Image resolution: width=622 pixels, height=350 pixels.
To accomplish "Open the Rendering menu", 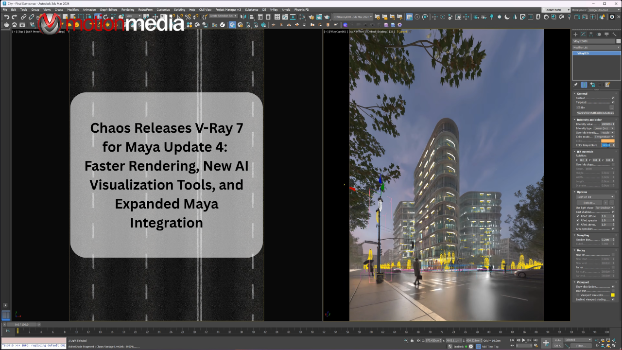I will click(128, 10).
